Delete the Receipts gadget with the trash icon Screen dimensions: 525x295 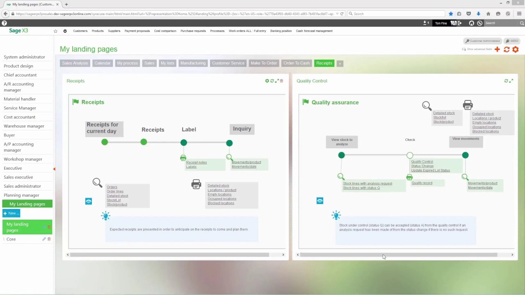pos(281,81)
